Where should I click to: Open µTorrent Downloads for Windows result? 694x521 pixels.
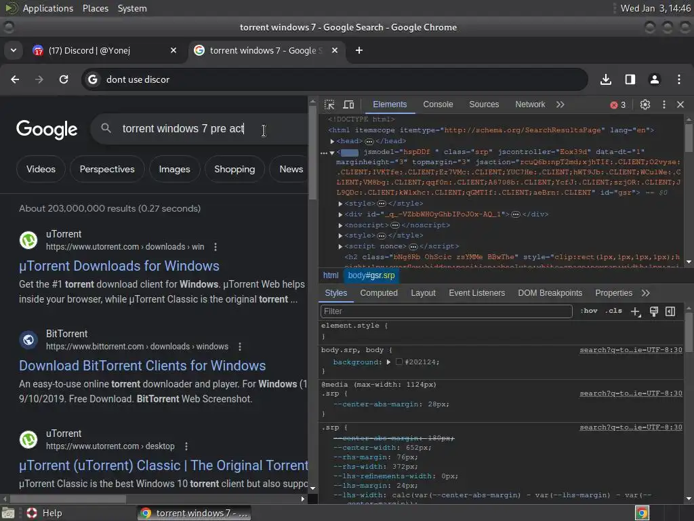coord(119,266)
